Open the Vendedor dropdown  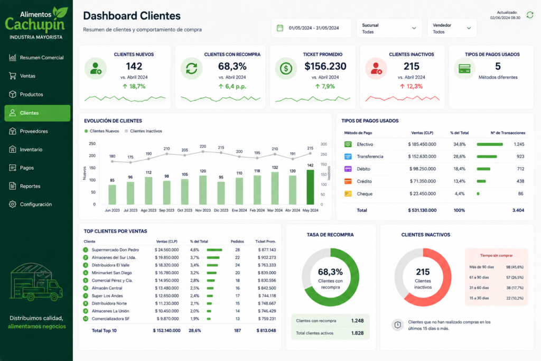452,29
